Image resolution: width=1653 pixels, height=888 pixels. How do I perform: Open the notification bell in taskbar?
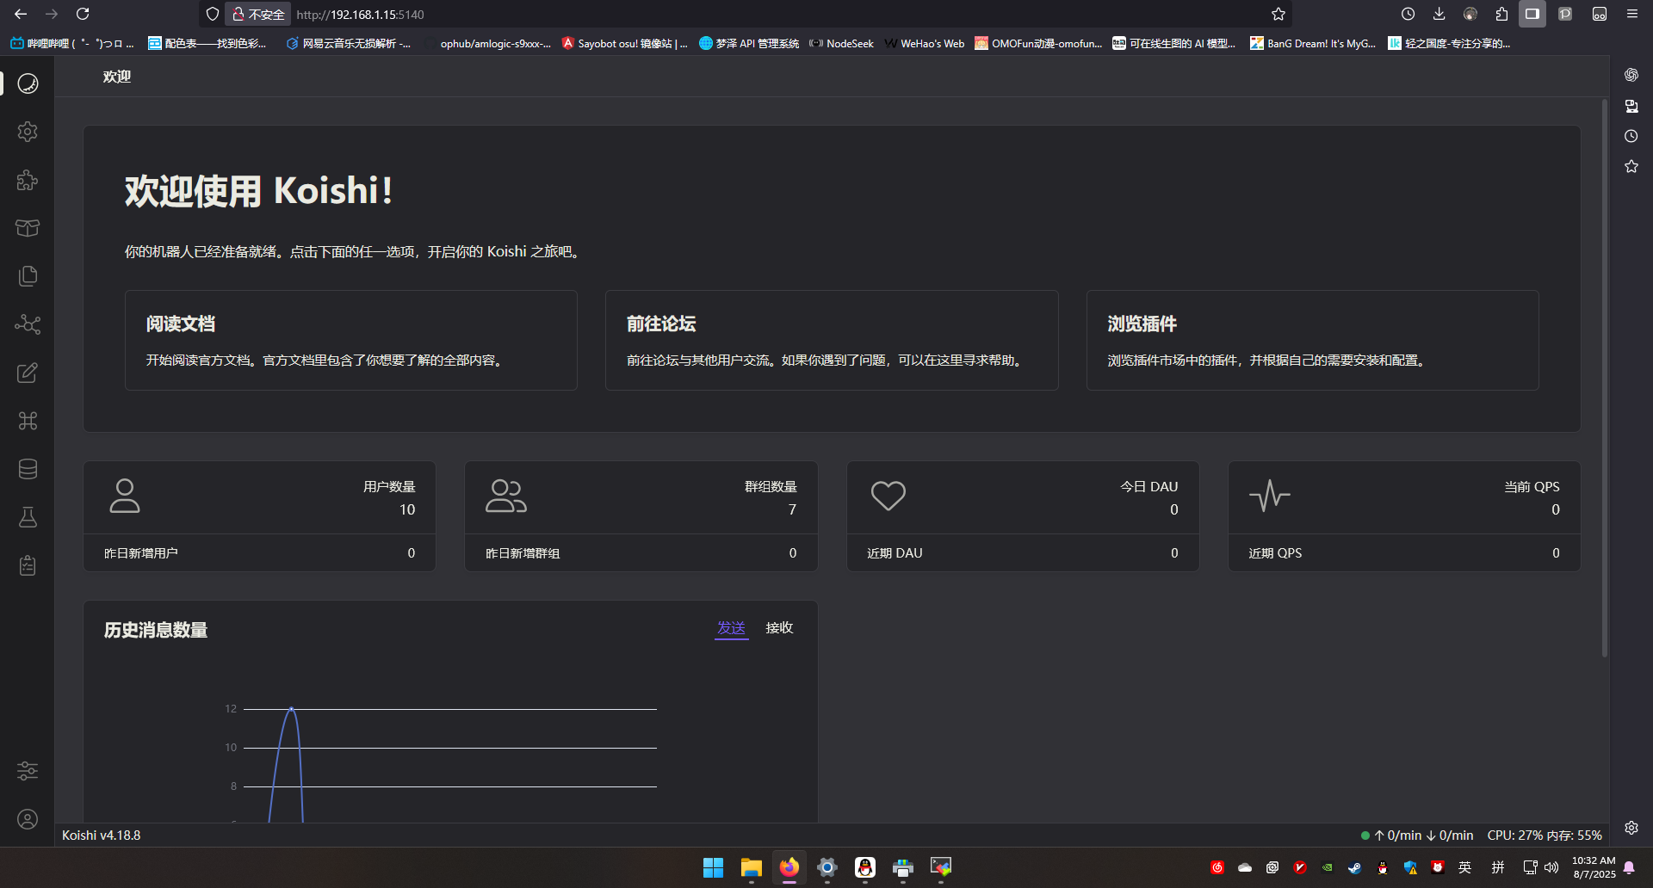(1629, 867)
